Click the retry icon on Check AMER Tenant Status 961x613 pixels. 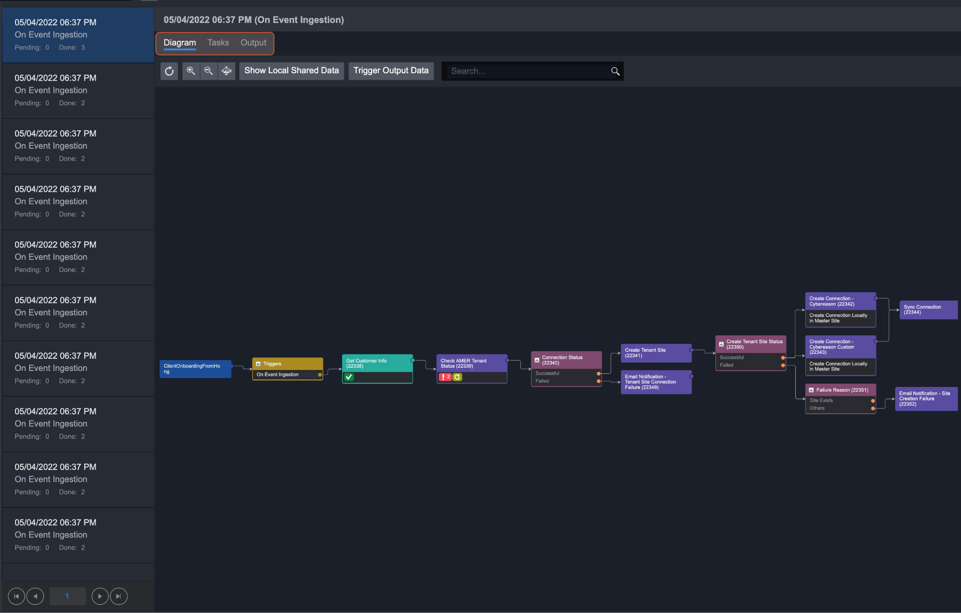tap(458, 377)
